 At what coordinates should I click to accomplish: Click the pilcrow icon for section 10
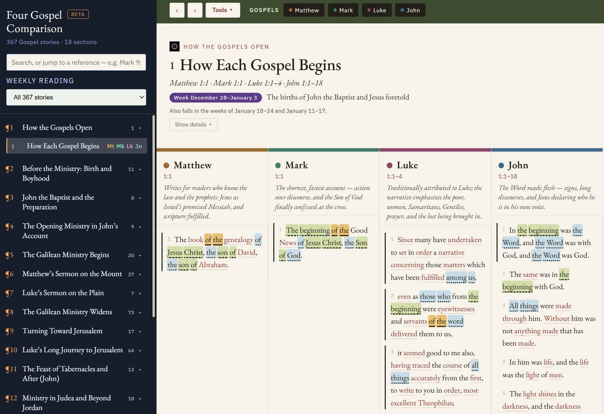click(11, 350)
